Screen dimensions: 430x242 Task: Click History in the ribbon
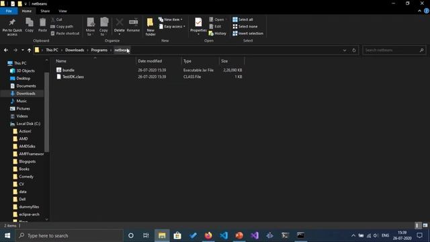click(218, 33)
